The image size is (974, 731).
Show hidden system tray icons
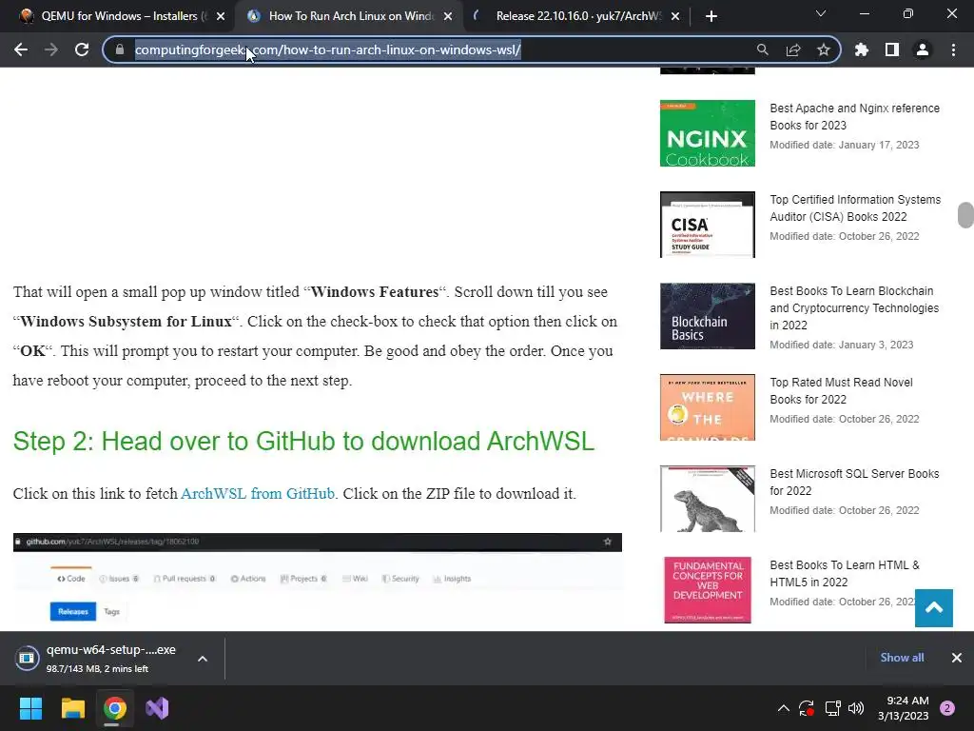[x=784, y=708]
